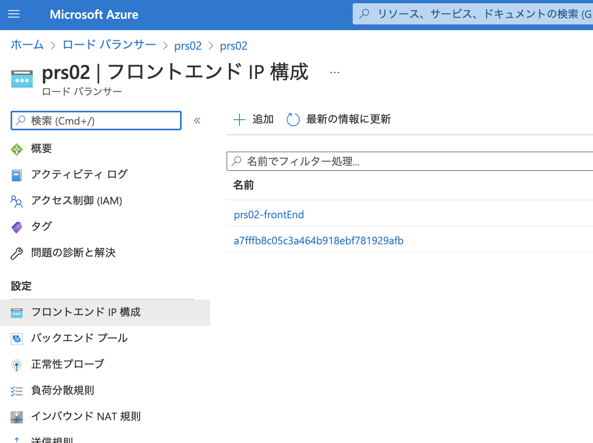The height and width of the screenshot is (443, 593).
Task: Select フロントエンド IP 構成 in the sidebar
Action: point(105,313)
